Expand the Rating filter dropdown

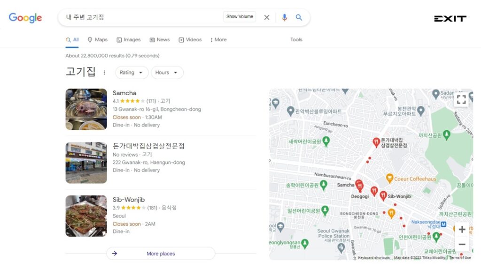(132, 73)
